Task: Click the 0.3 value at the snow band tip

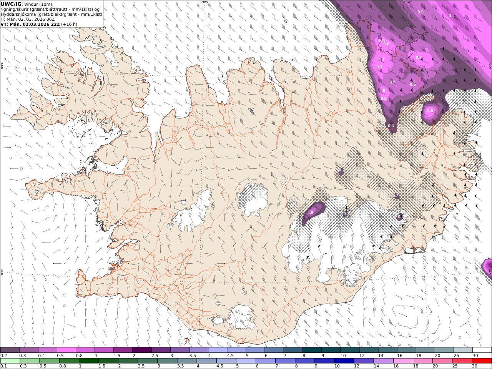Action: tap(391, 126)
